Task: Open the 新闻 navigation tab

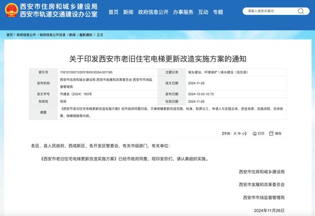Action: click(128, 11)
